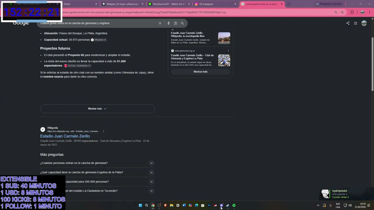The height and width of the screenshot is (210, 374).
Task: Go to the Google logo homepage
Action: pyautogui.click(x=21, y=23)
